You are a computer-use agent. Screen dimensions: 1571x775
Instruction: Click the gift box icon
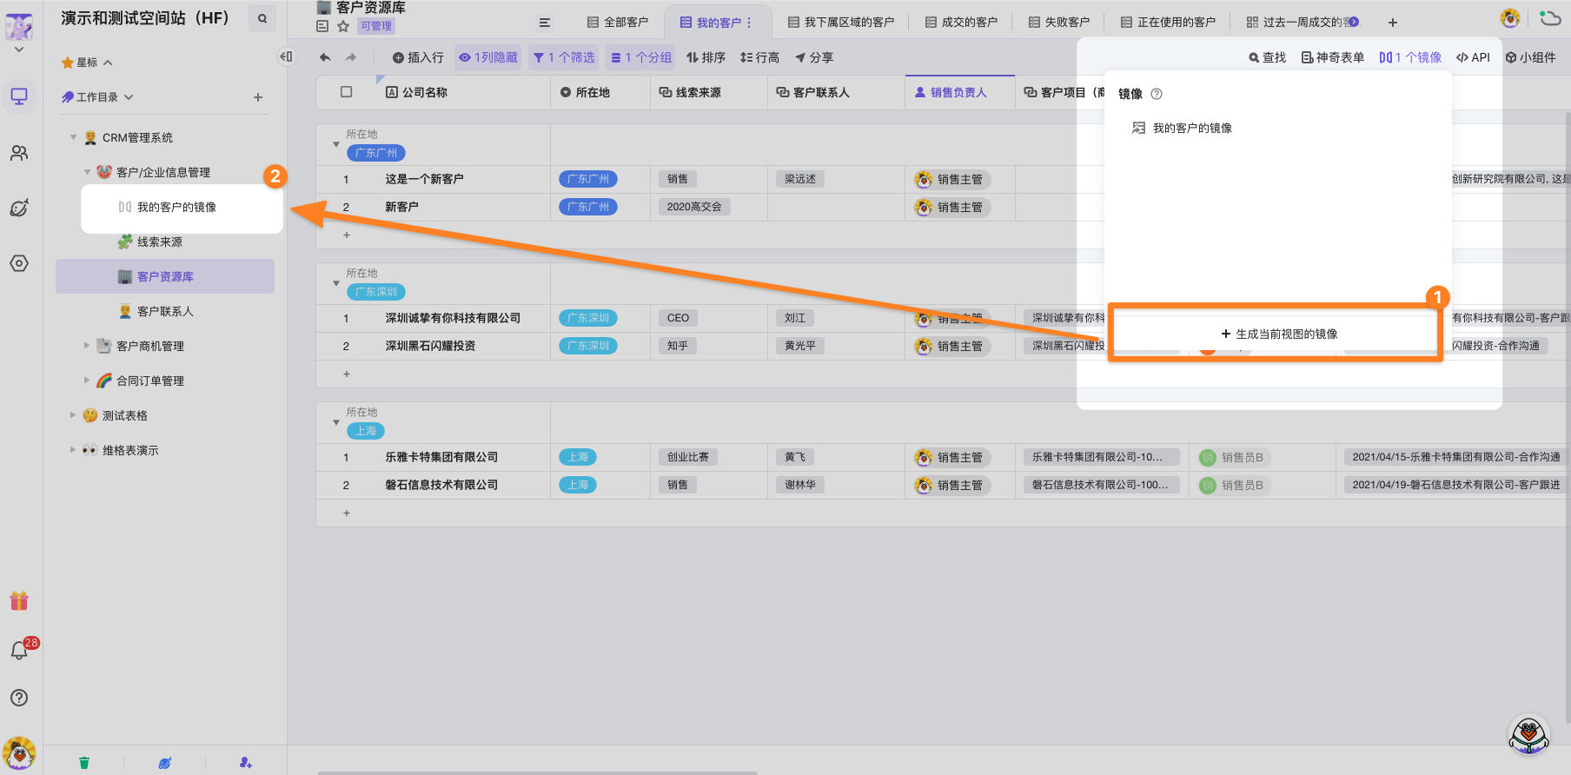tap(19, 600)
